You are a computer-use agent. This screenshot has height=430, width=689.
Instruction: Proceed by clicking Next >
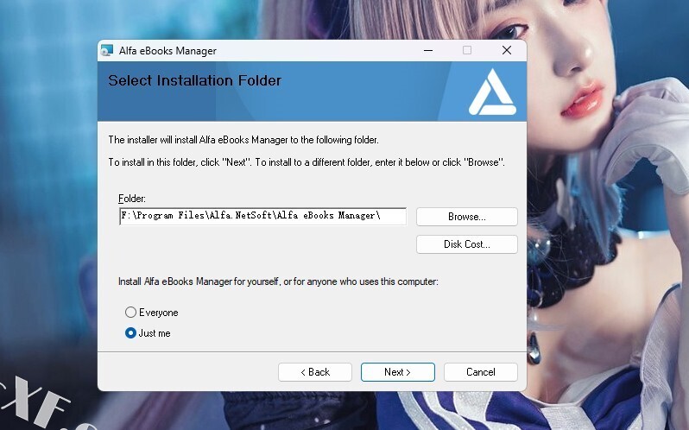click(397, 372)
